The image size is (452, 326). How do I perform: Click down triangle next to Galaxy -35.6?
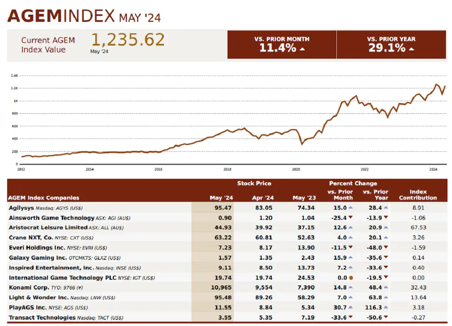tap(386, 257)
